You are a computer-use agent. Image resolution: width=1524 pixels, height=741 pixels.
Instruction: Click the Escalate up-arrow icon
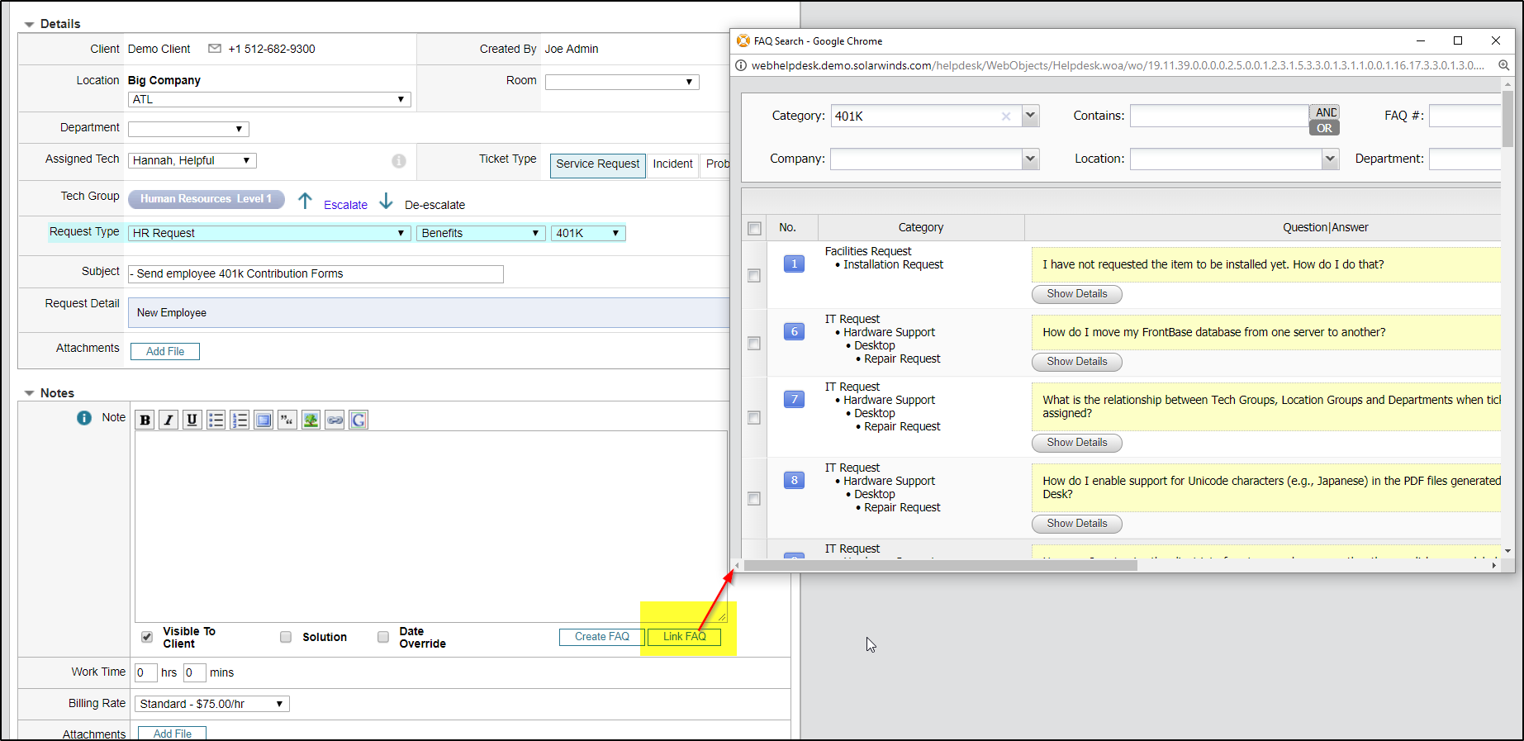[x=305, y=201]
